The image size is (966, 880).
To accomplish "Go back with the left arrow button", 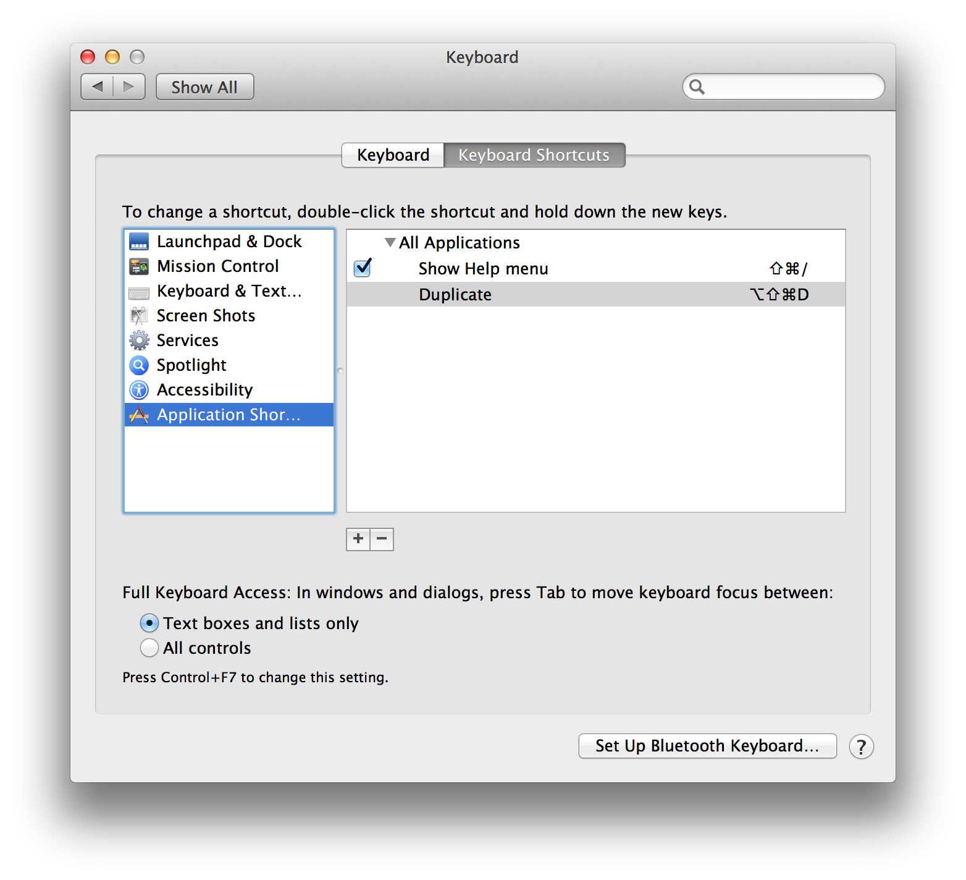I will tap(97, 87).
